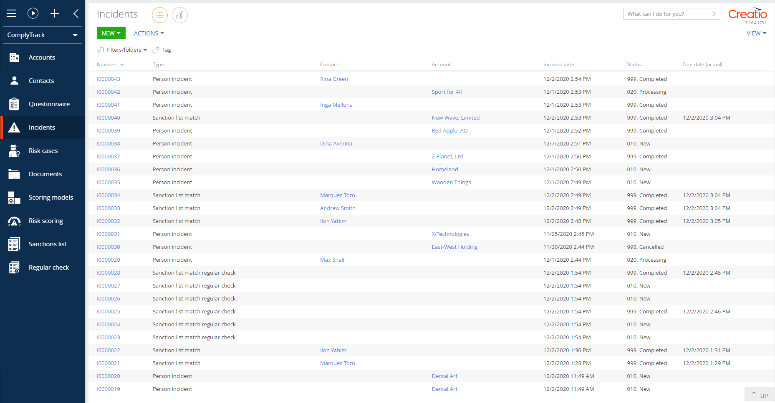Click the run process play icon
Image resolution: width=775 pixels, height=403 pixels.
click(x=33, y=13)
